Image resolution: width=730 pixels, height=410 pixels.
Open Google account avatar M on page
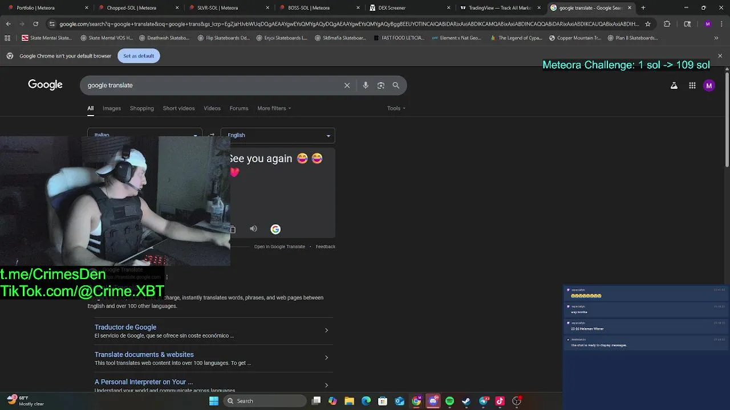click(x=709, y=85)
